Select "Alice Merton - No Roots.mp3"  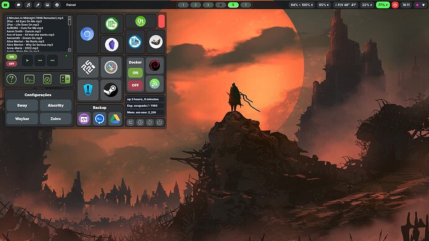click(x=25, y=41)
